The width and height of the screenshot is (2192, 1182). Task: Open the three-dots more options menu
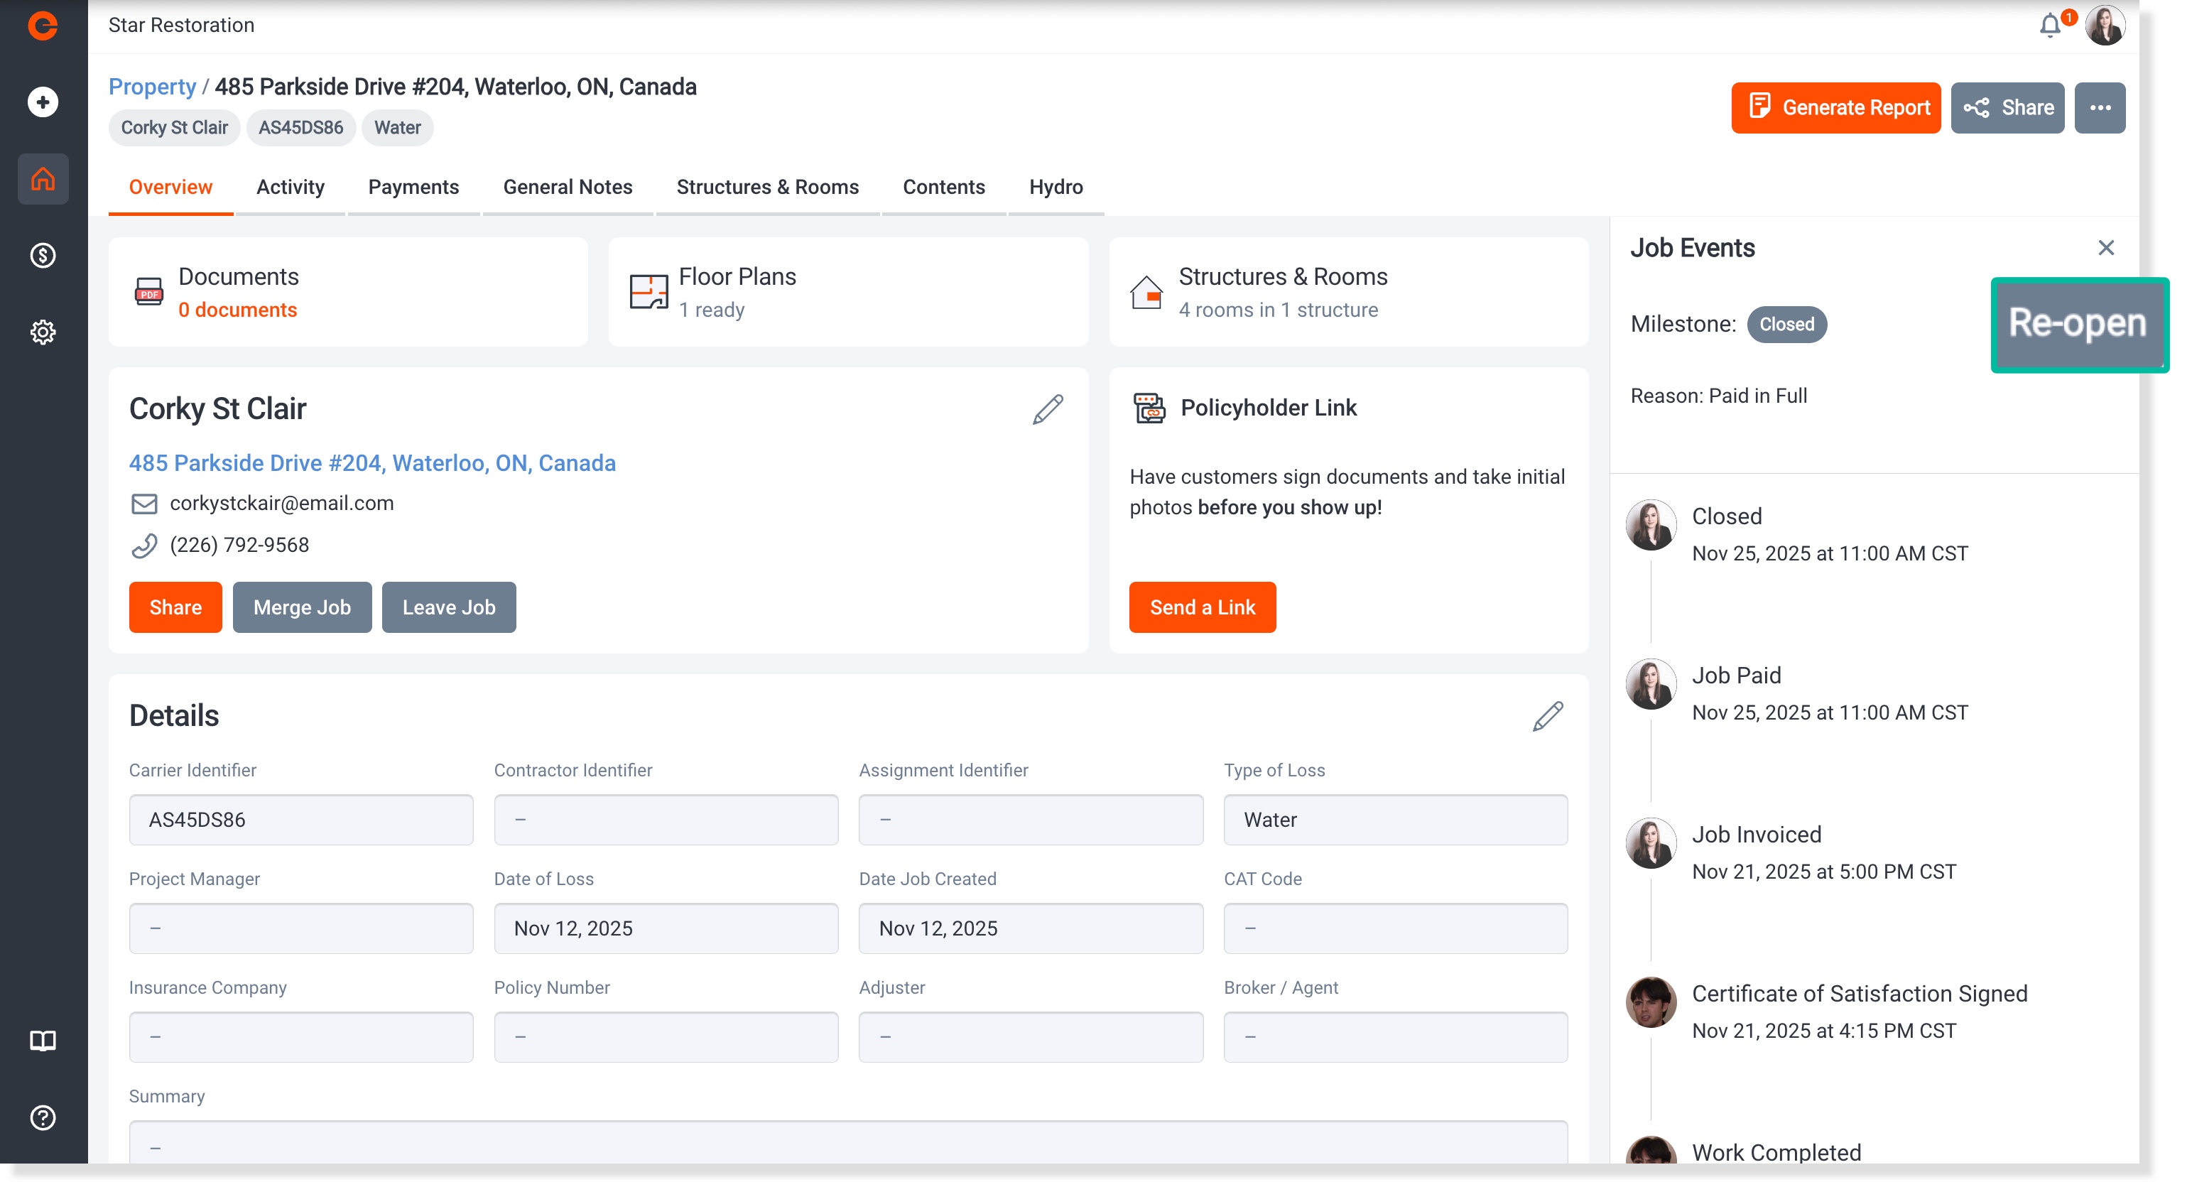pos(2099,108)
